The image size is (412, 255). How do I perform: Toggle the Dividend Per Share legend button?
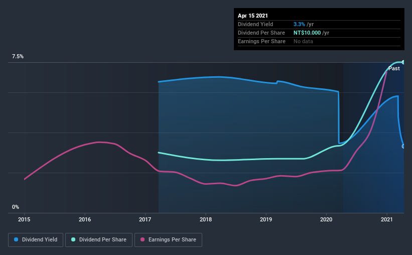(99, 240)
